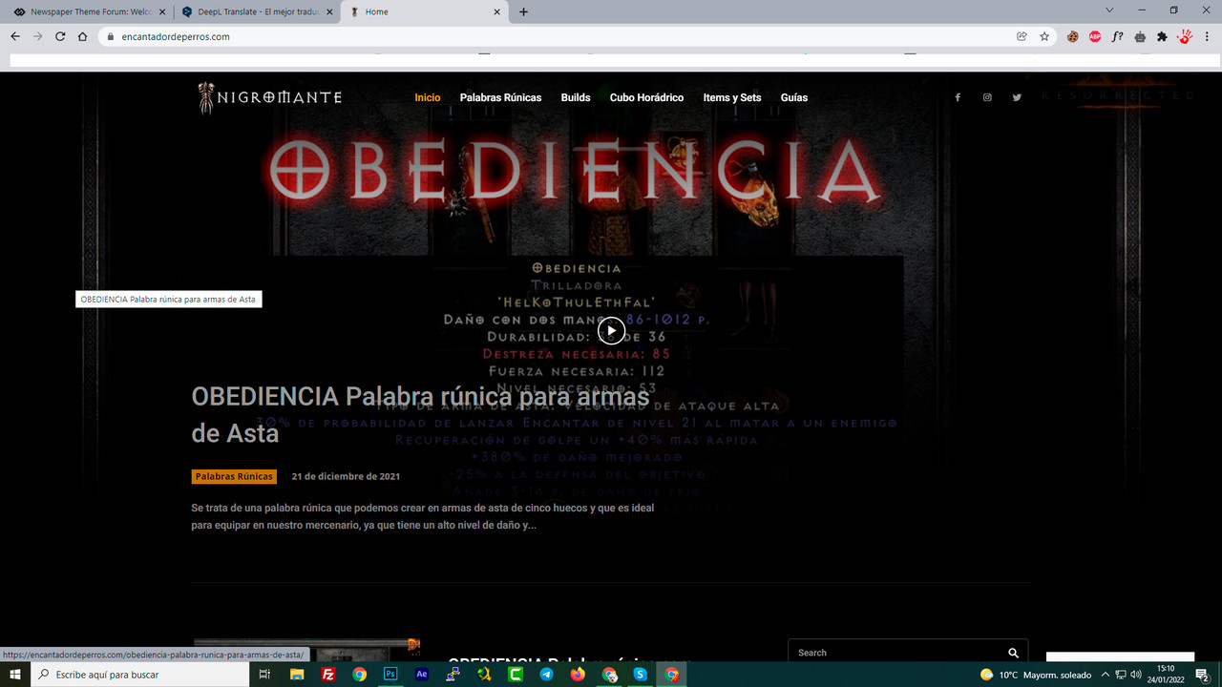
Task: Open the tab search dropdown arrow
Action: (x=1108, y=10)
